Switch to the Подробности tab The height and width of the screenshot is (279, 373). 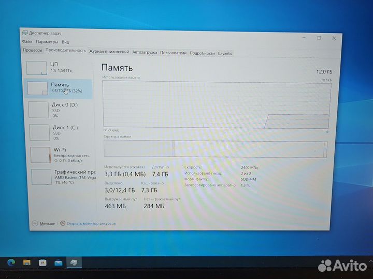point(202,53)
